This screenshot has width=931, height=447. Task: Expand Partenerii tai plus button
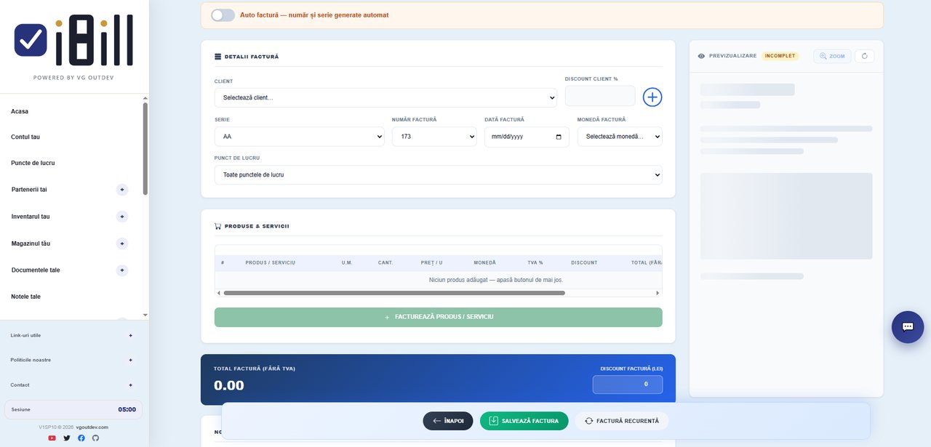click(x=122, y=190)
